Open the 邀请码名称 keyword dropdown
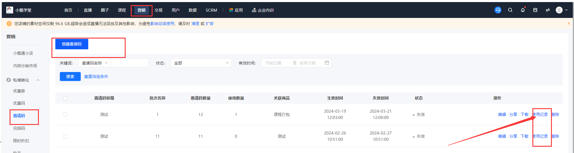Viewport: 574px width, 153px height. click(x=95, y=63)
